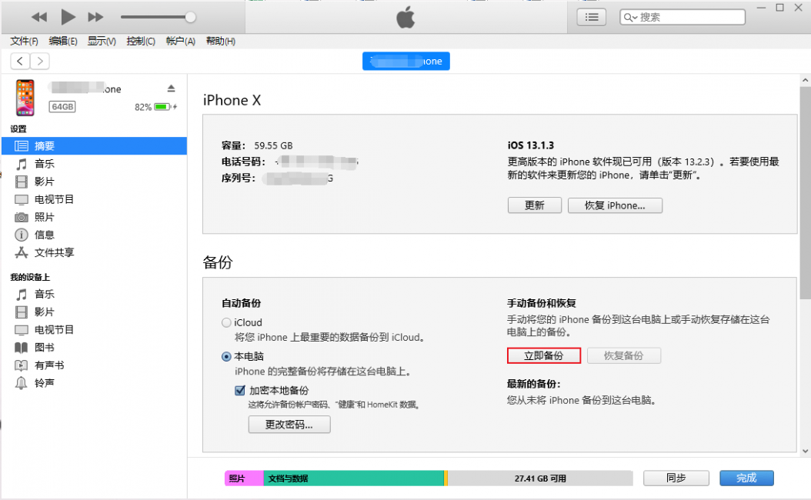
Task: Click the iOS 13.1.3 version label
Action: 531,145
